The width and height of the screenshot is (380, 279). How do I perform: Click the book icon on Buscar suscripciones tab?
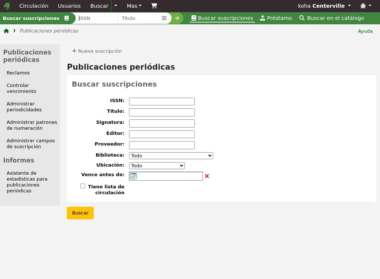coord(194,18)
